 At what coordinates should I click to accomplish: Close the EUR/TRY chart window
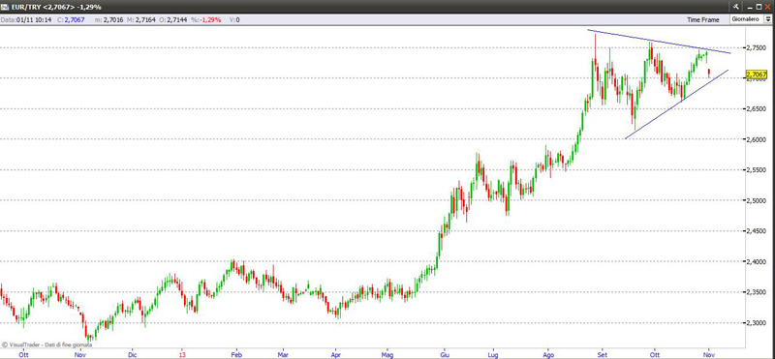pos(767,7)
